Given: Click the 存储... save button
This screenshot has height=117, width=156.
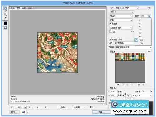Looking at the screenshot, I should pyautogui.click(x=102, y=112).
